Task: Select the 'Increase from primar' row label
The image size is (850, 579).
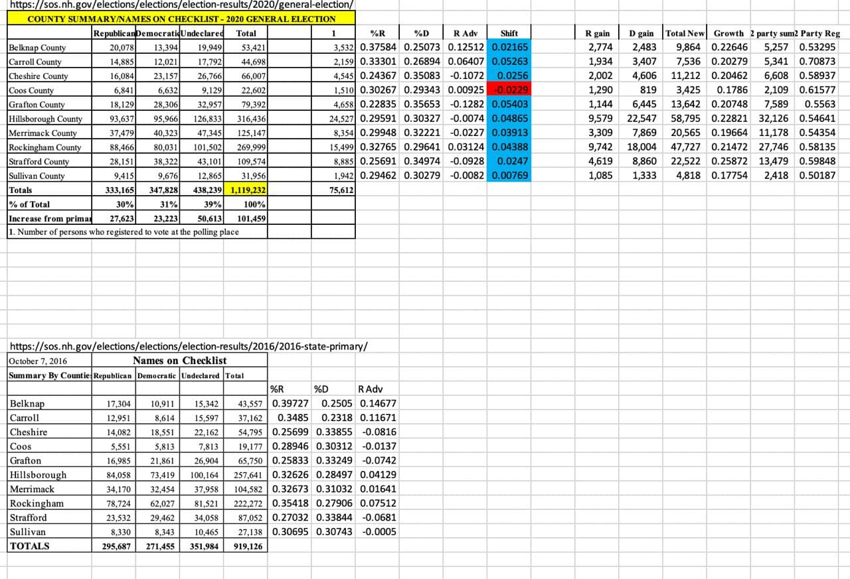Action: click(x=50, y=218)
